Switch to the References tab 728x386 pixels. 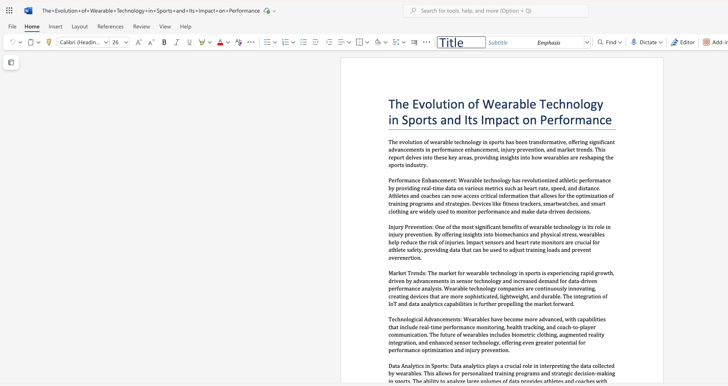point(110,26)
